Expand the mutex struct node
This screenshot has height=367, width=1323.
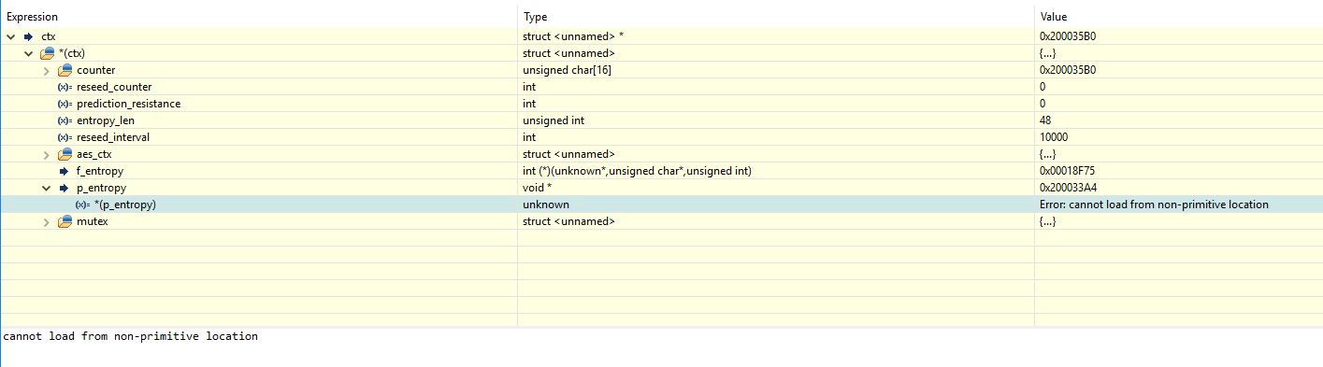click(47, 221)
